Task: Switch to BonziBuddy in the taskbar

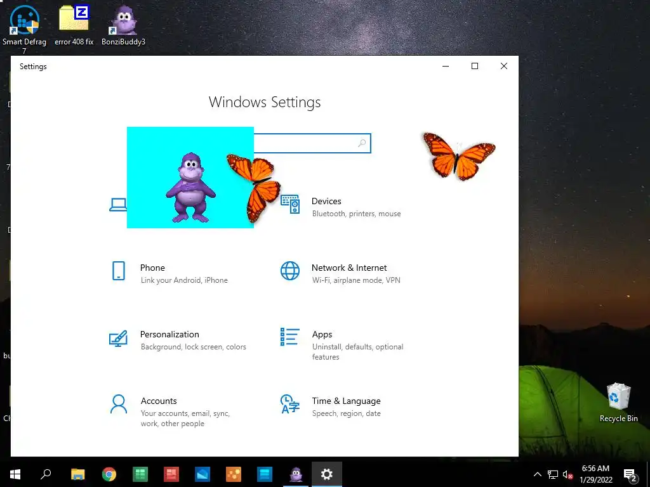Action: (296, 474)
